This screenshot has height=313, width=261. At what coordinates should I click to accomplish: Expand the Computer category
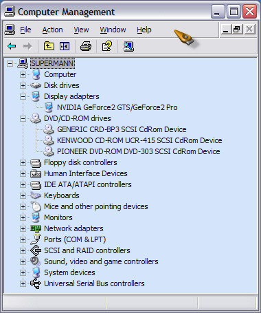point(23,74)
